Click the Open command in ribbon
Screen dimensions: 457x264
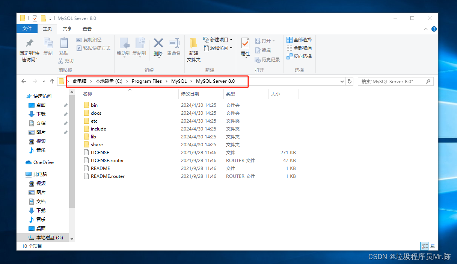265,41
